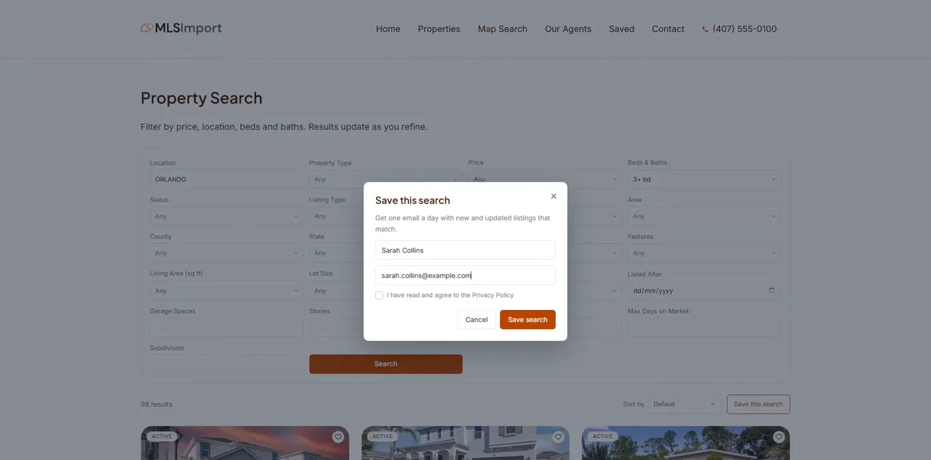This screenshot has width=931, height=460.
Task: Expand the Area dropdown
Action: (x=704, y=216)
